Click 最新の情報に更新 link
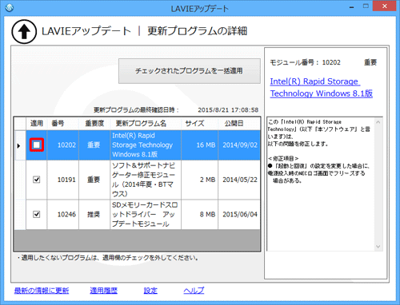 tap(42, 291)
